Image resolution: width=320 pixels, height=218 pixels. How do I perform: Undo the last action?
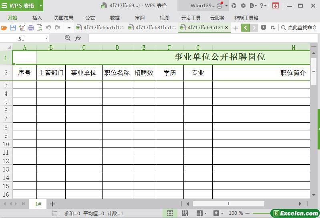(x=48, y=28)
